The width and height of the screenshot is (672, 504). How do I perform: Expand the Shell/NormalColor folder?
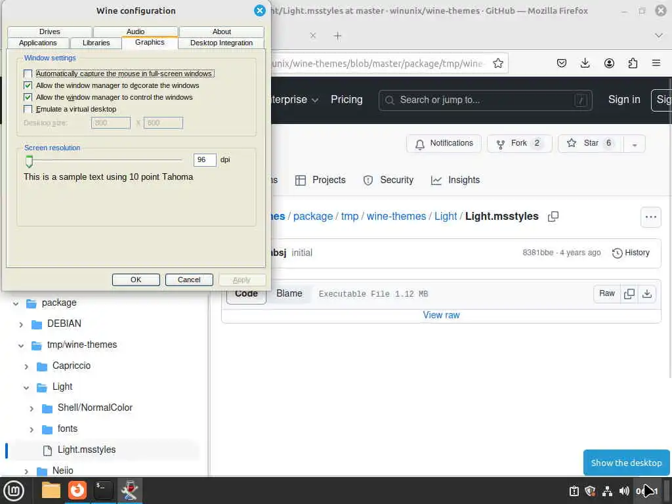pyautogui.click(x=31, y=408)
